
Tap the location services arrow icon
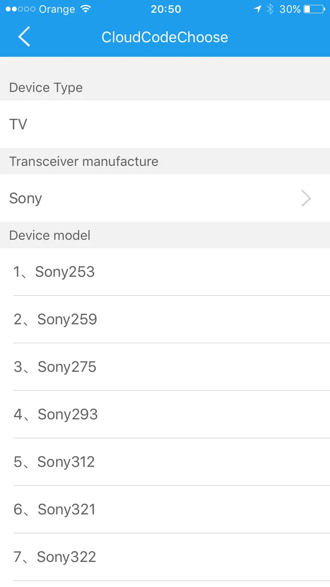258,9
